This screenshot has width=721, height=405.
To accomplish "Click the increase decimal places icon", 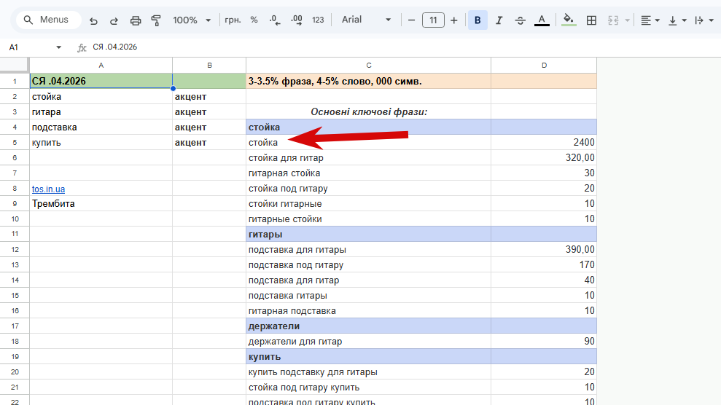I will click(x=296, y=20).
